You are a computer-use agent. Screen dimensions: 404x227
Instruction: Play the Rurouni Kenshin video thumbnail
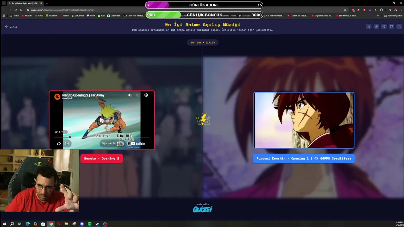(x=304, y=120)
